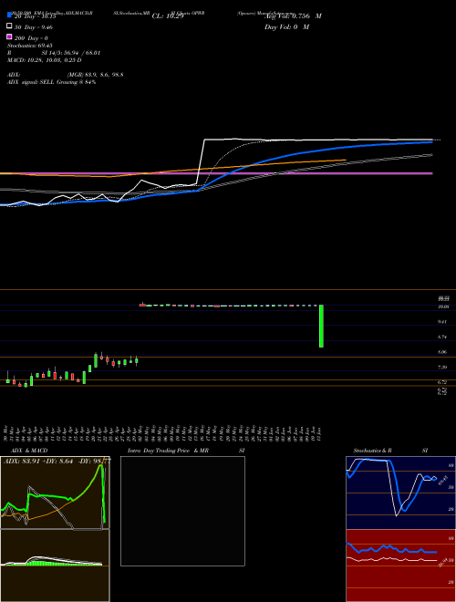Click the 'Intra Day Trading Price & MRSI' title
Screen dimensions: 456x602
click(x=186, y=451)
